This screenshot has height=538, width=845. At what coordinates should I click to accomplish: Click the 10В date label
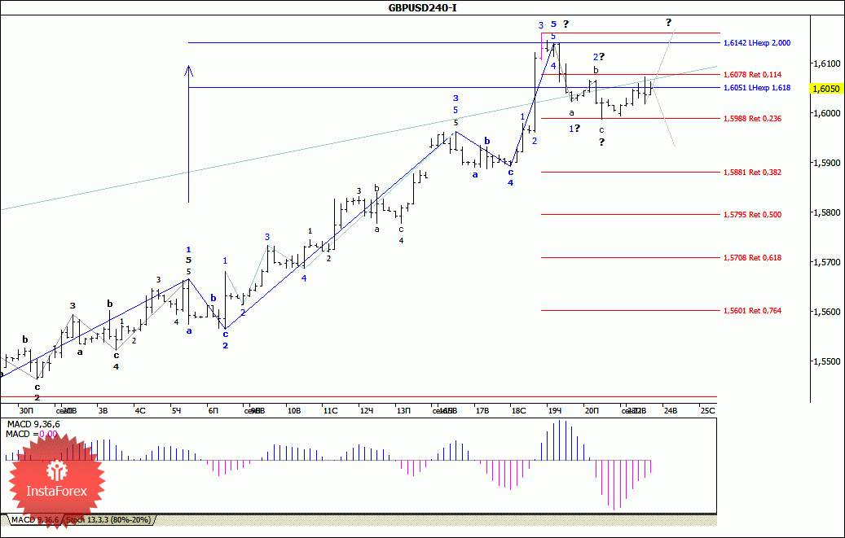293,411
